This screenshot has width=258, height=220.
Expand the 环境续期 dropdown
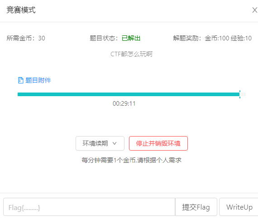100,143
